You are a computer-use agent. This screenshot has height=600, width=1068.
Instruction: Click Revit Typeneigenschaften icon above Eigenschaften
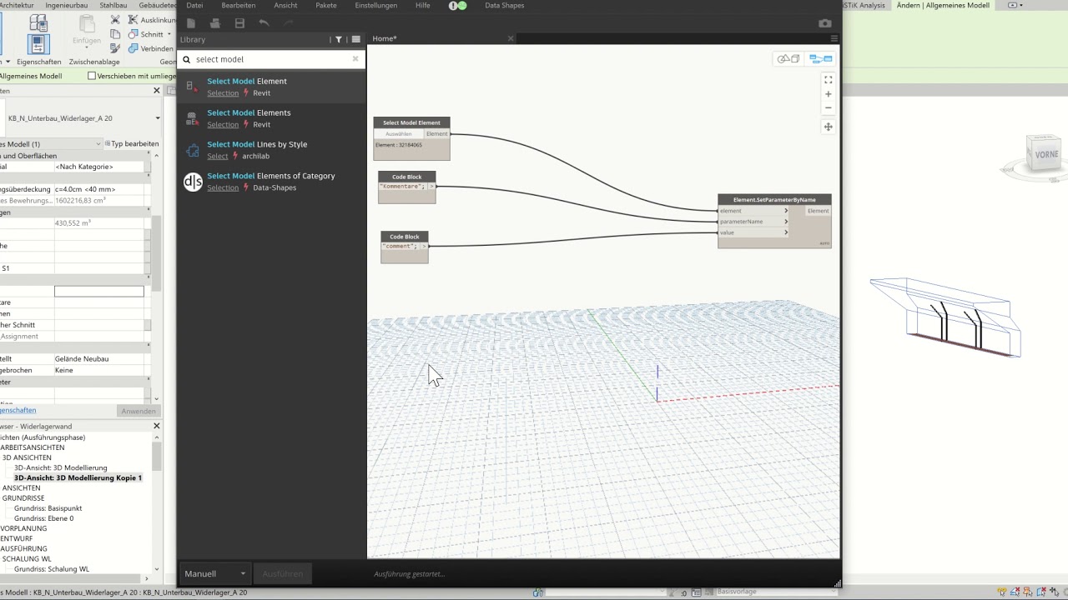tap(38, 22)
